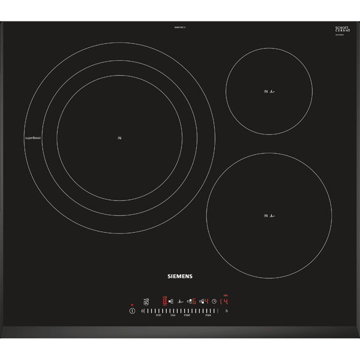
Task: Tap the timer display showing 14
Action: point(224,301)
